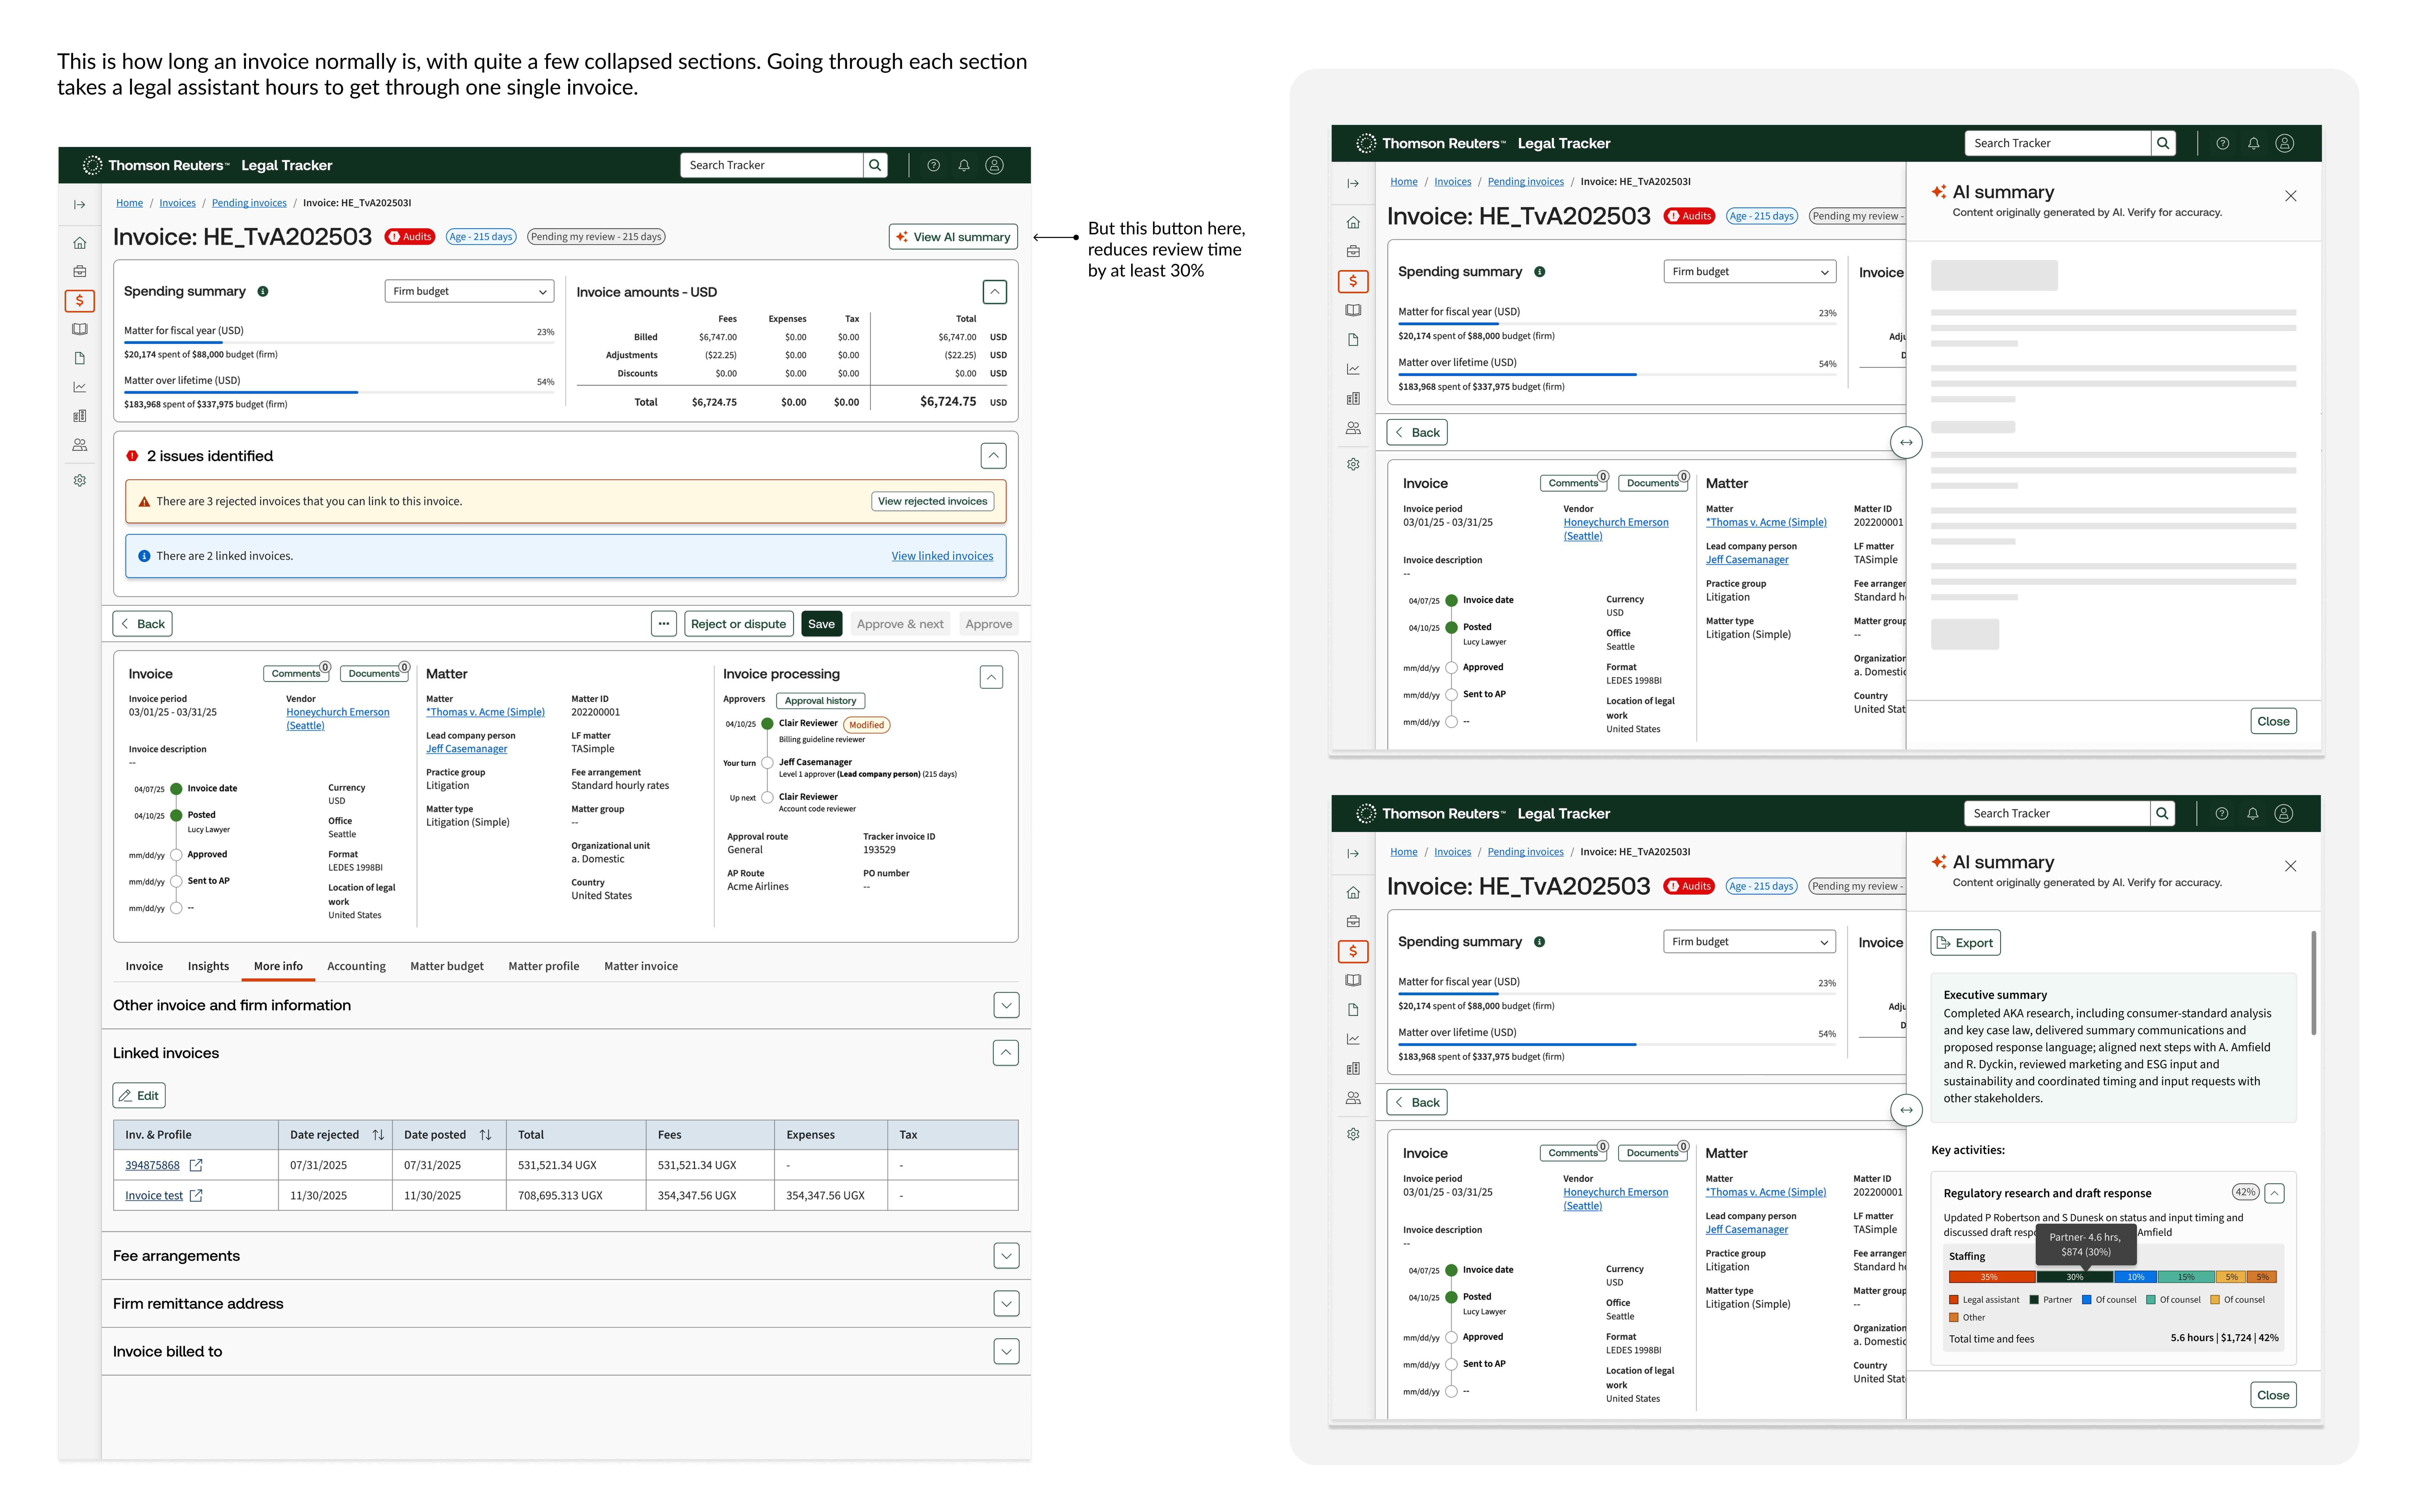This screenshot has width=2415, height=1512.
Task: Follow the View linked invoices link
Action: (942, 556)
